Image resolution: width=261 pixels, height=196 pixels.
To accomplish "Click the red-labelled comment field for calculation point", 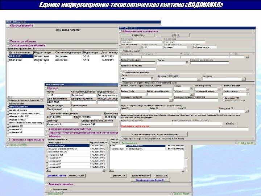I will (185, 129).
